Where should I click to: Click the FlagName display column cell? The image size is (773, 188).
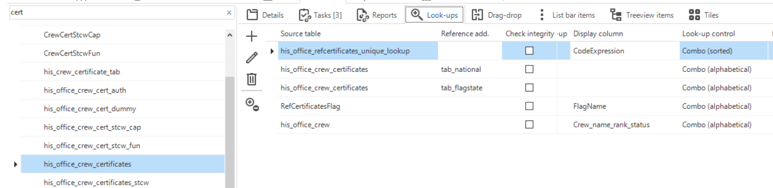coord(625,106)
